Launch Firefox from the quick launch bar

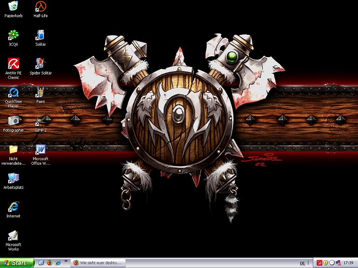point(49,263)
